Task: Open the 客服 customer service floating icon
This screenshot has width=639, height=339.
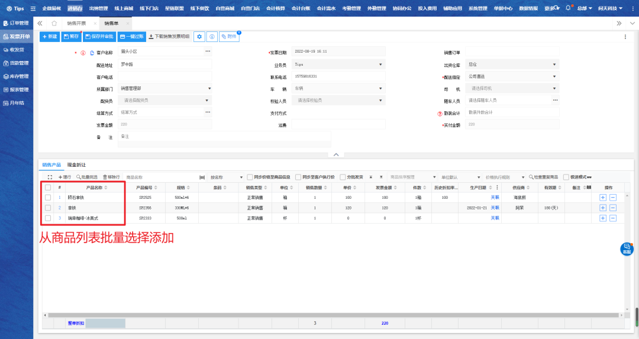Action: pyautogui.click(x=627, y=249)
